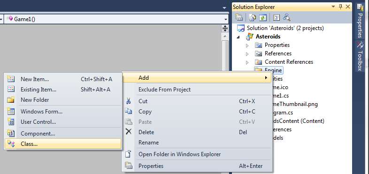
Task: Choose New Item... in Add submenu
Action: (63, 79)
